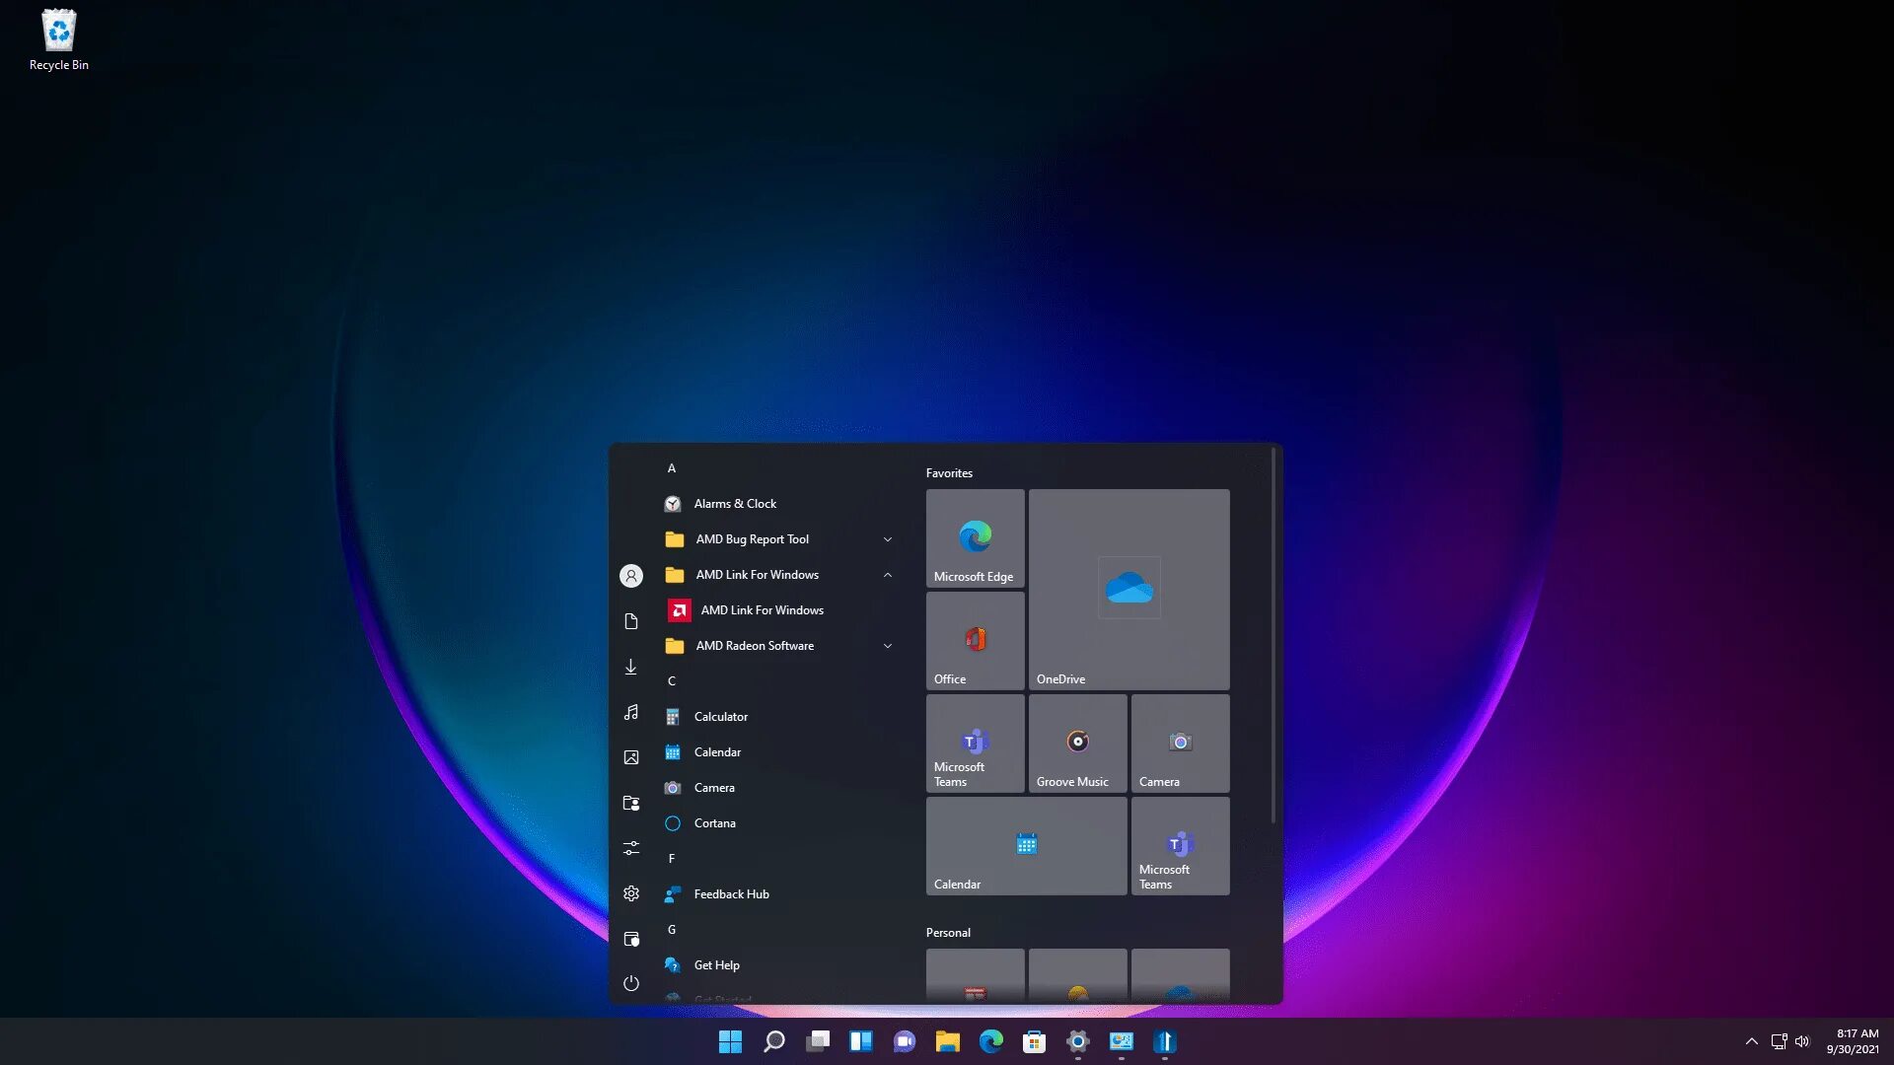The image size is (1894, 1065).
Task: Open Calculator from app list
Action: (719, 715)
